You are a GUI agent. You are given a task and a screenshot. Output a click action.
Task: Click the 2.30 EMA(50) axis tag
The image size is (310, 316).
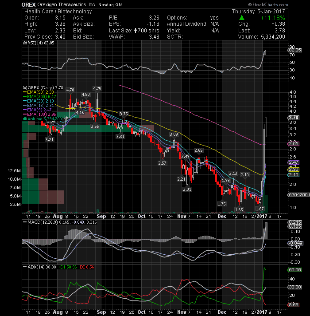[294, 170]
